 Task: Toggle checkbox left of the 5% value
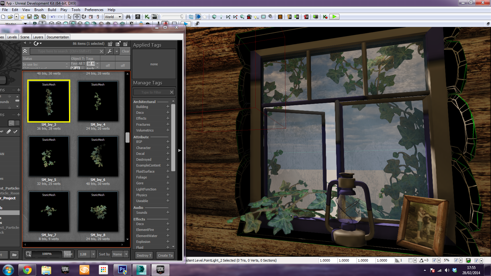click(434, 260)
